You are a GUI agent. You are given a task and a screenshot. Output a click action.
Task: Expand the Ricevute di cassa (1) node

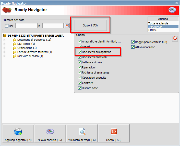pos(5,56)
